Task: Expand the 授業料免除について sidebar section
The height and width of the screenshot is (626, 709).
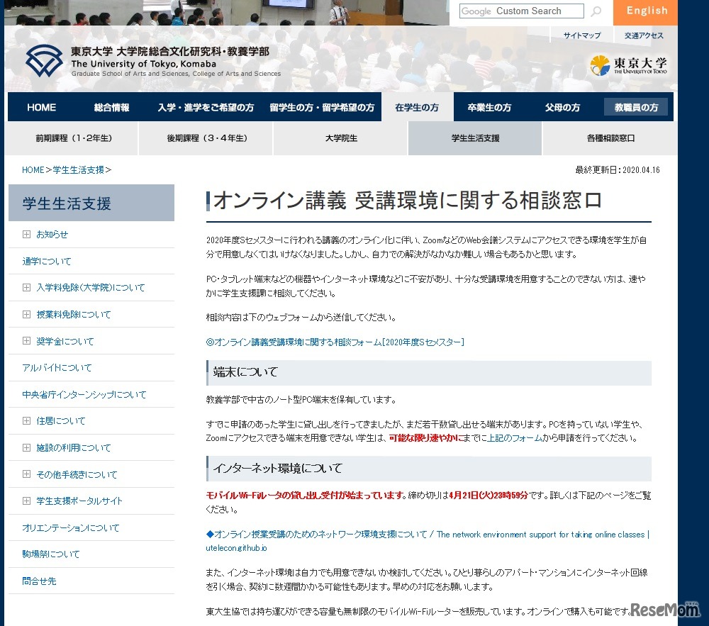Action: click(67, 314)
